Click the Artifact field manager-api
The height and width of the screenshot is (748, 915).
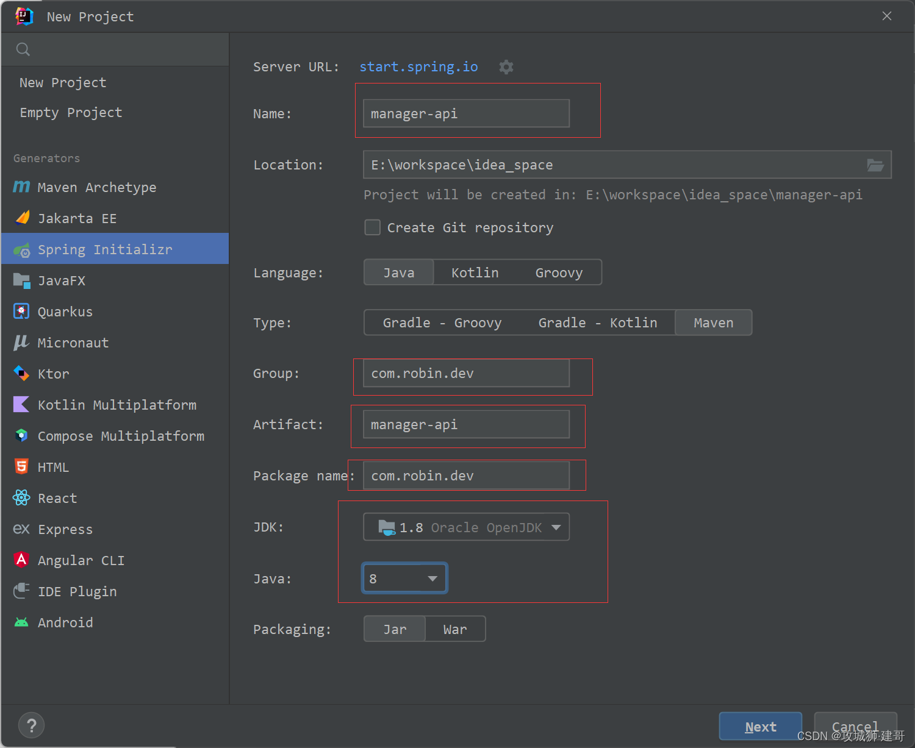pos(467,424)
